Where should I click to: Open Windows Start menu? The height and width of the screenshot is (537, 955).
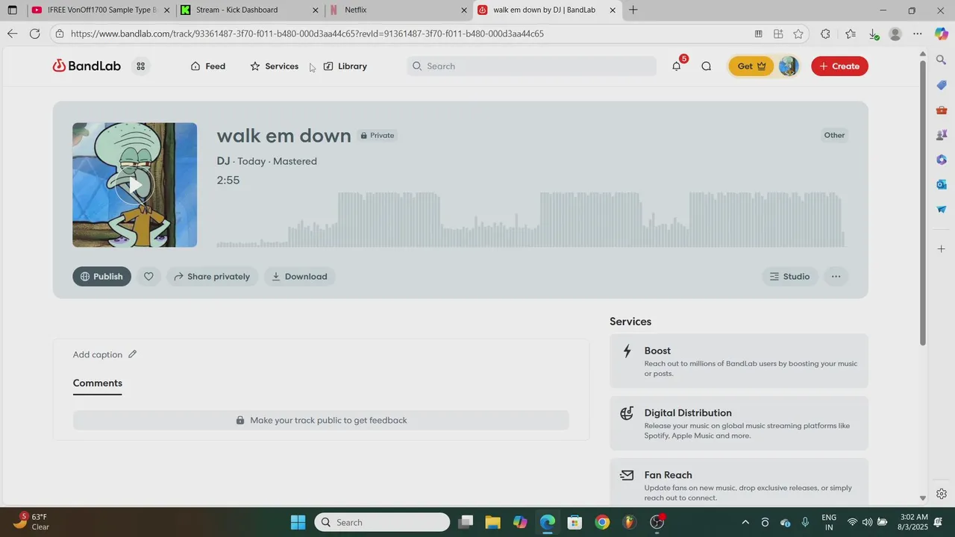pos(298,522)
